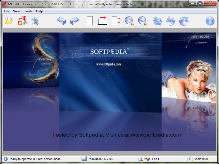This screenshot has width=219, height=164.
Task: Click the scale icon in the status bar
Action: tap(191, 159)
